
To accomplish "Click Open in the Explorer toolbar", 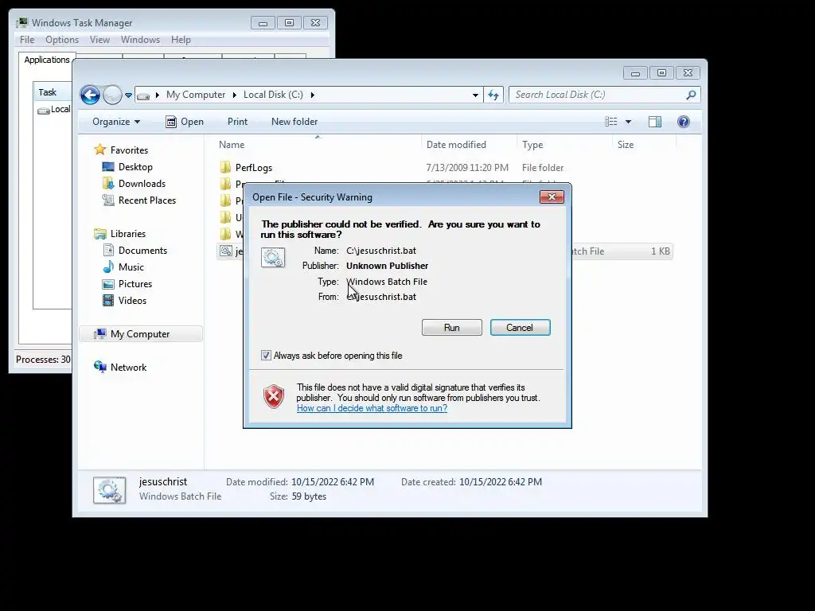I will [x=185, y=122].
